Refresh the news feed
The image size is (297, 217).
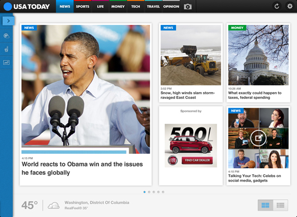(x=276, y=7)
